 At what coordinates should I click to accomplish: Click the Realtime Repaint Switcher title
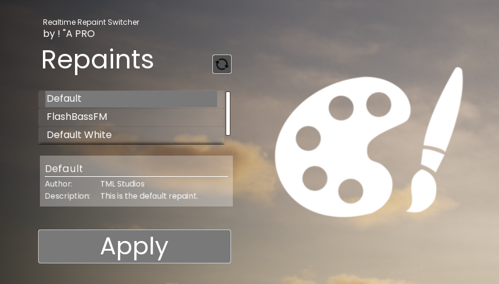pyautogui.click(x=91, y=22)
